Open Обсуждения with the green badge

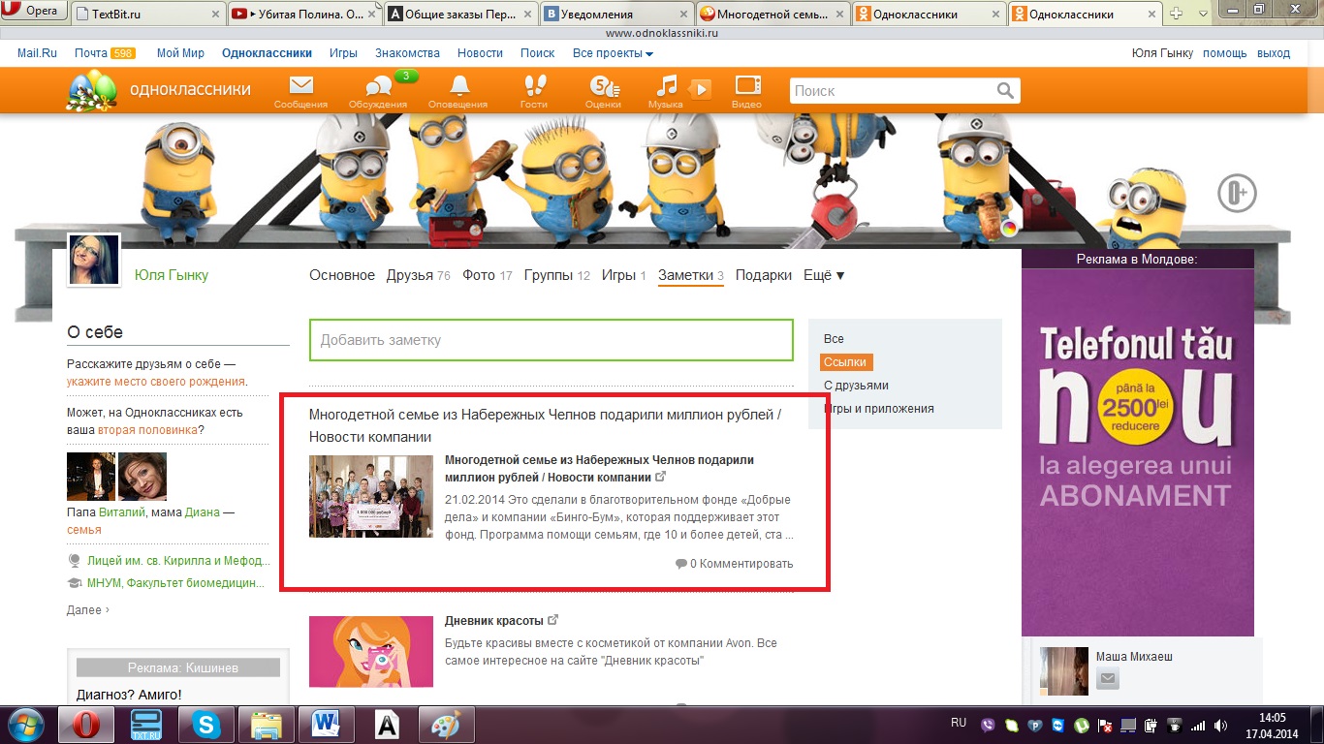tap(378, 86)
